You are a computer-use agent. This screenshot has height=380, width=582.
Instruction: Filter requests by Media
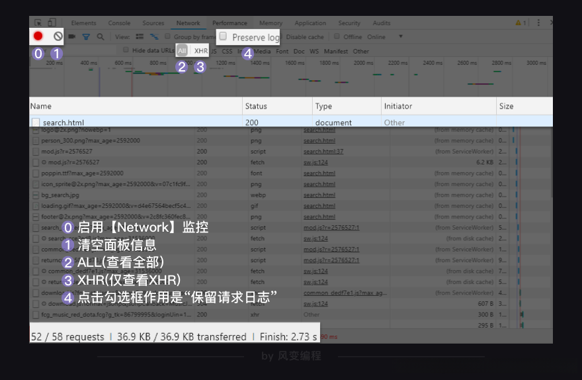coord(263,51)
